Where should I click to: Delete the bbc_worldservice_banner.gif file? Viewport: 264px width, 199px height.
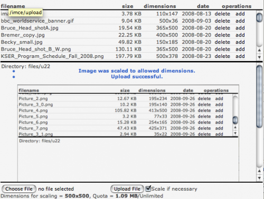[x=222, y=21]
